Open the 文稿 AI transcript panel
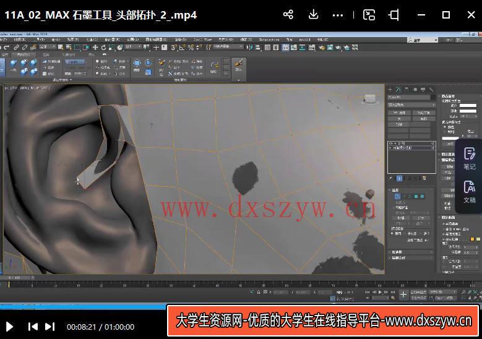This screenshot has width=482, height=339. 470,192
